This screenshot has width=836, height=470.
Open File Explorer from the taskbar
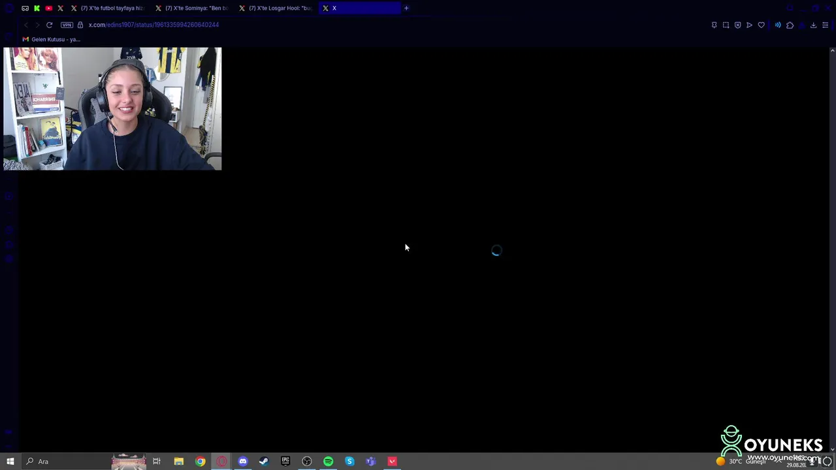pyautogui.click(x=178, y=462)
